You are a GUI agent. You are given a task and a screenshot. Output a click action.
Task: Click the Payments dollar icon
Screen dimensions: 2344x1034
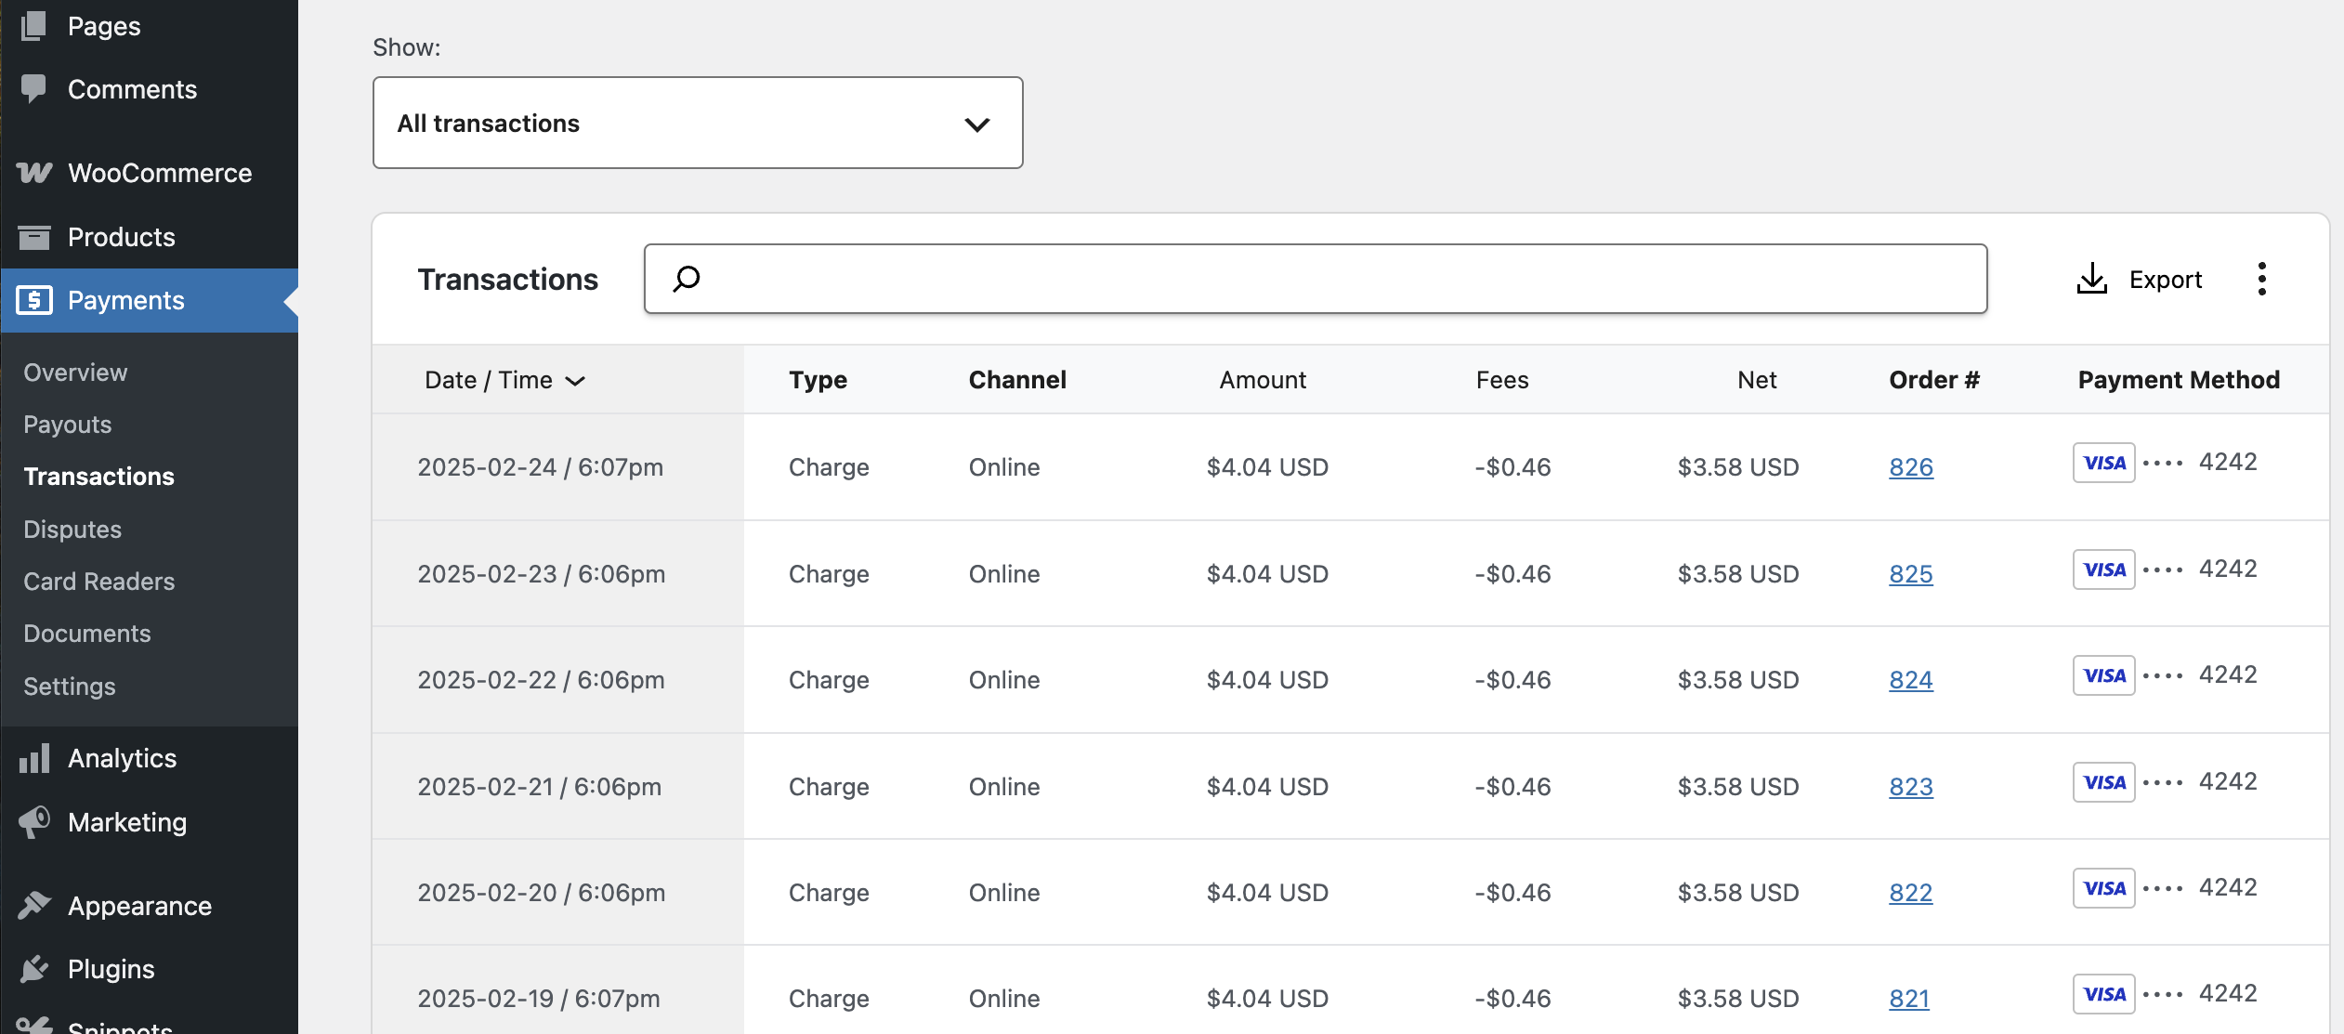pos(33,300)
